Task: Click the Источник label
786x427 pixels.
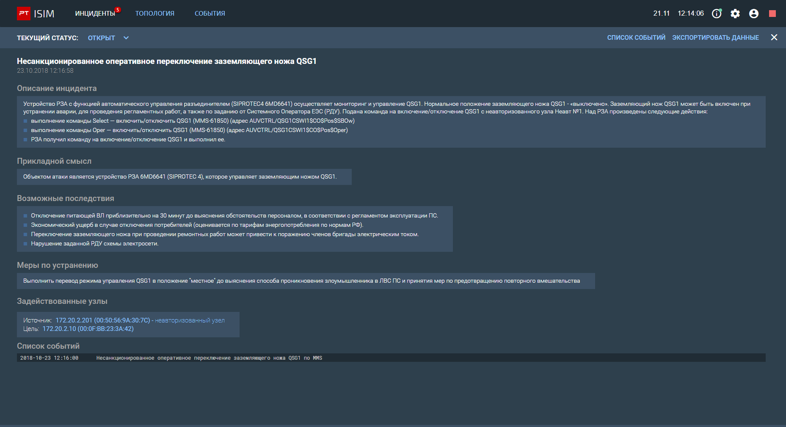Action: (x=38, y=320)
